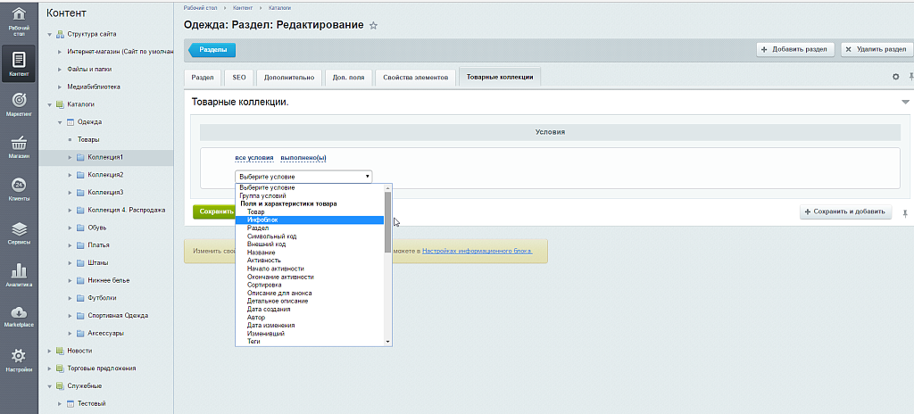
Task: Click the Добавить раздел button
Action: pos(794,49)
